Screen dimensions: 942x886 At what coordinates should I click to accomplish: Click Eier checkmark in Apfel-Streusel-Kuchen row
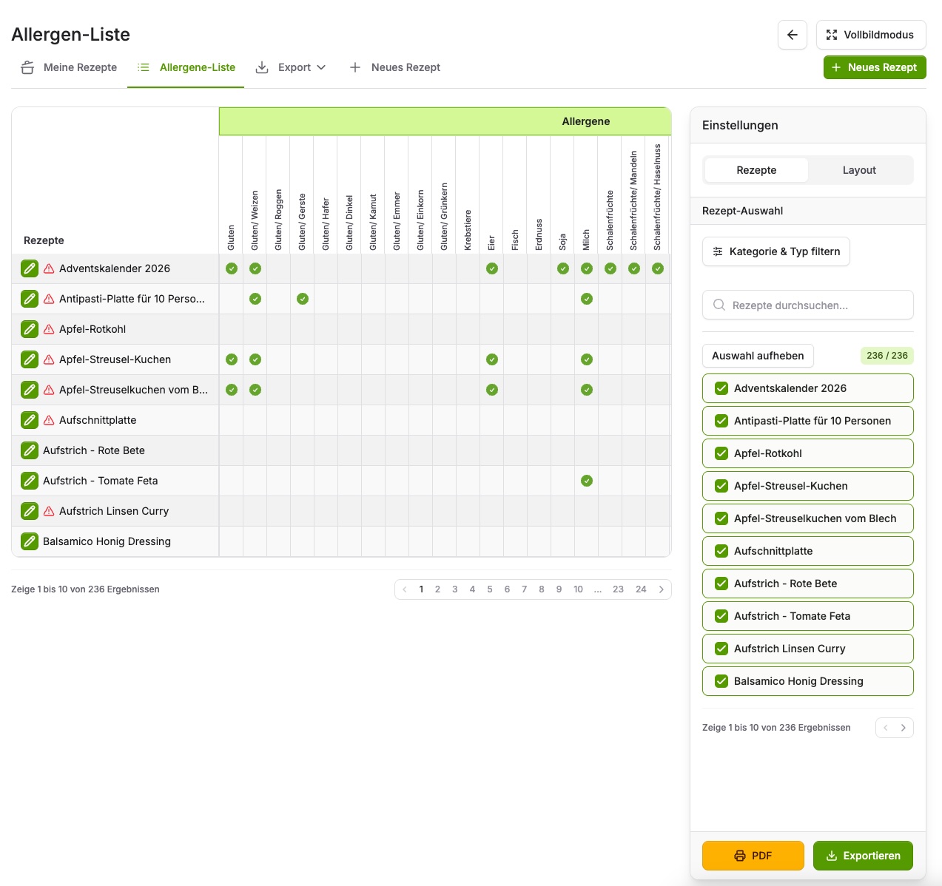[492, 359]
